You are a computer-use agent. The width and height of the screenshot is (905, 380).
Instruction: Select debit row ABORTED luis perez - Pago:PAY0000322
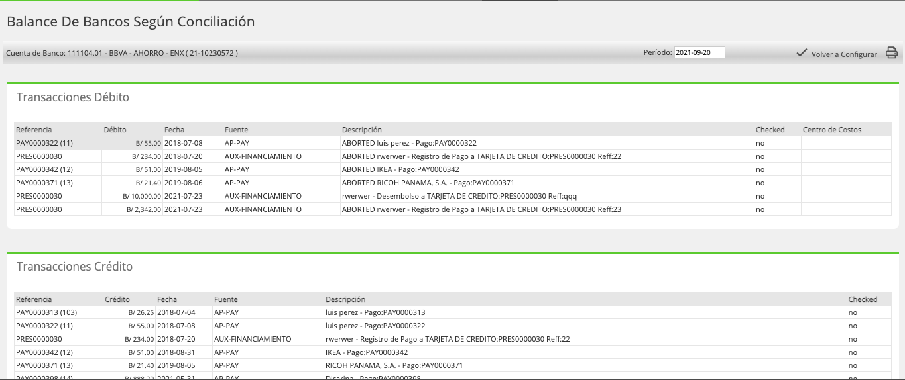(452, 143)
